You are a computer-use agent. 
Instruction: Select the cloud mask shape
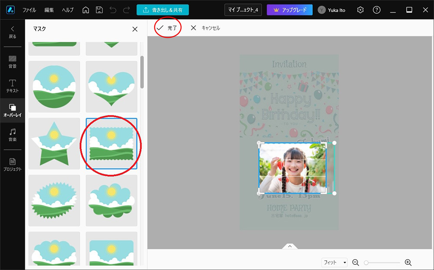pos(112,200)
